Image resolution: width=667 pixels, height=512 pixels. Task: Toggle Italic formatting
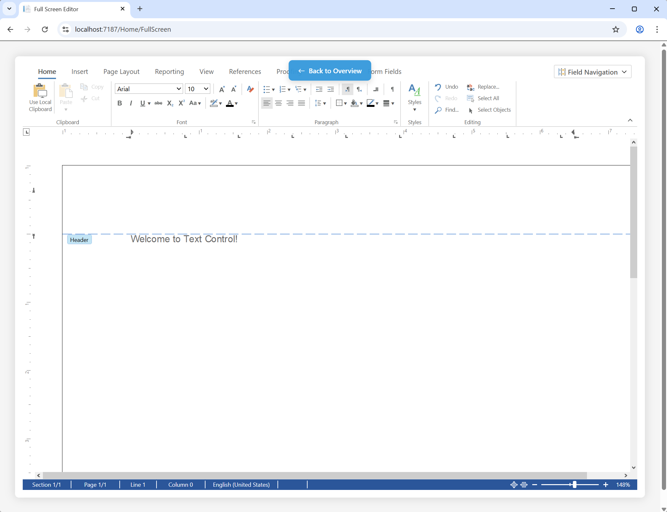coord(131,103)
